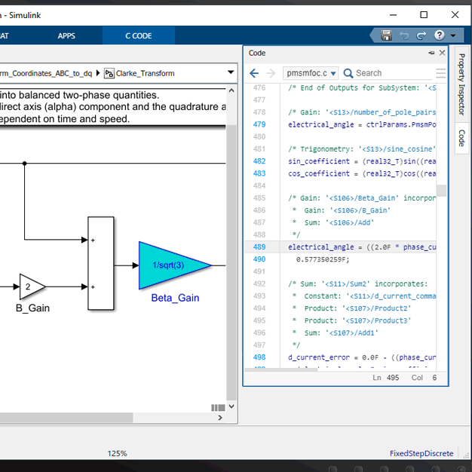Image resolution: width=472 pixels, height=472 pixels.
Task: Click the canvas scroll down arrow
Action: pyautogui.click(x=231, y=406)
